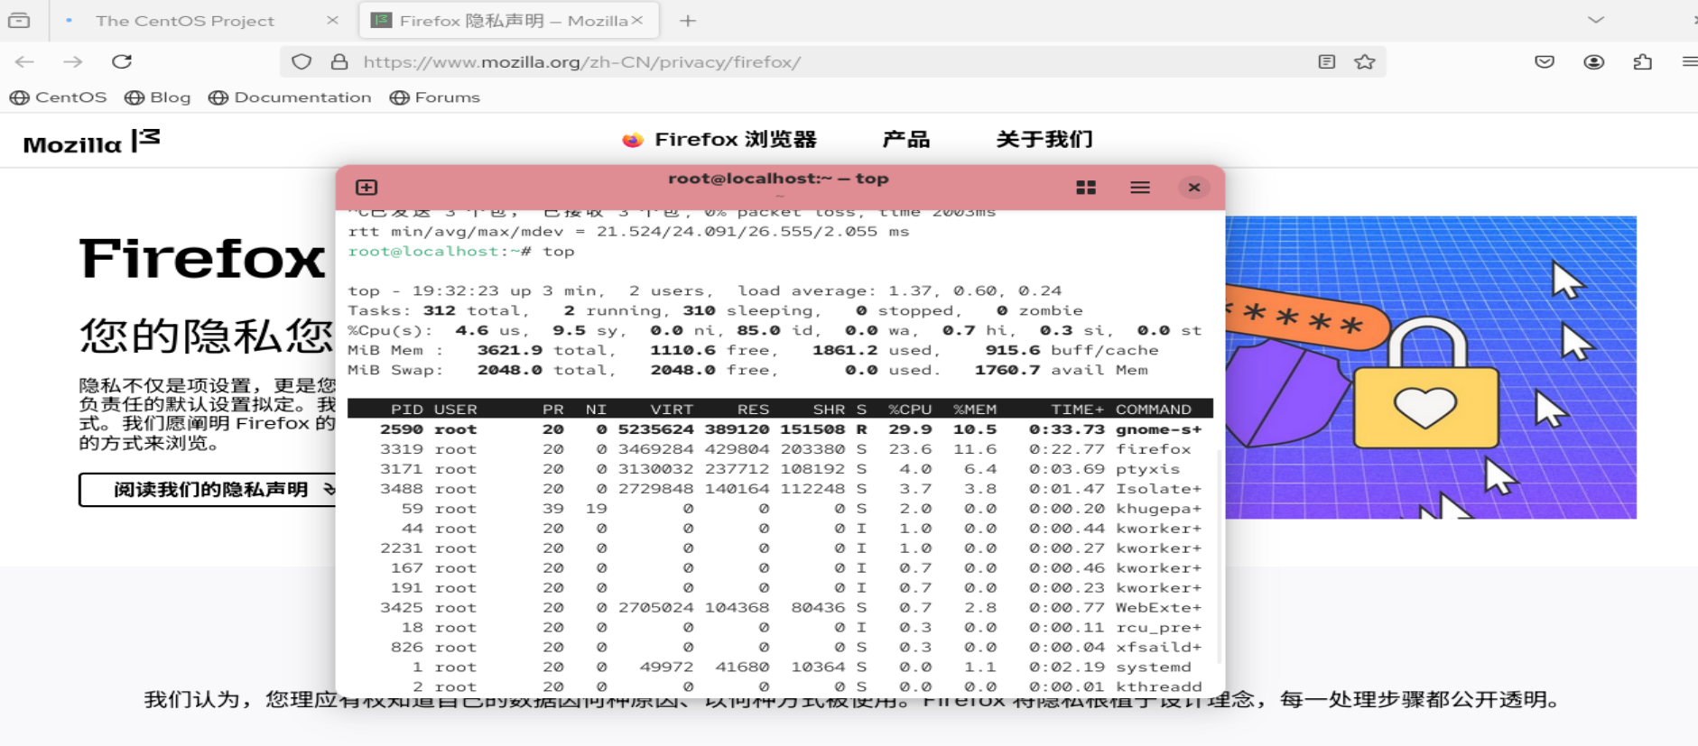The image size is (1698, 746).
Task: Open the extensions puzzle icon
Action: point(1643,61)
